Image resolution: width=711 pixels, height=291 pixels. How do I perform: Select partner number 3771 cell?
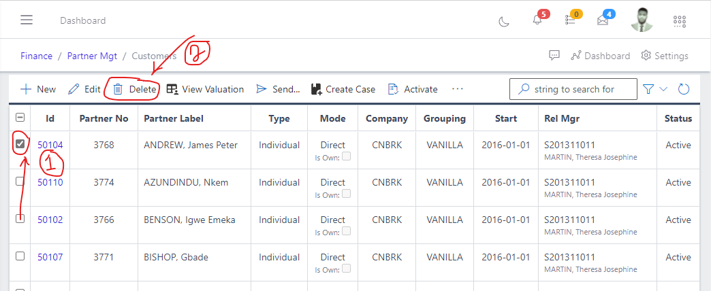pos(104,257)
